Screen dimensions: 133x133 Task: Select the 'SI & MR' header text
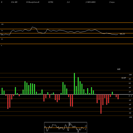14,2
